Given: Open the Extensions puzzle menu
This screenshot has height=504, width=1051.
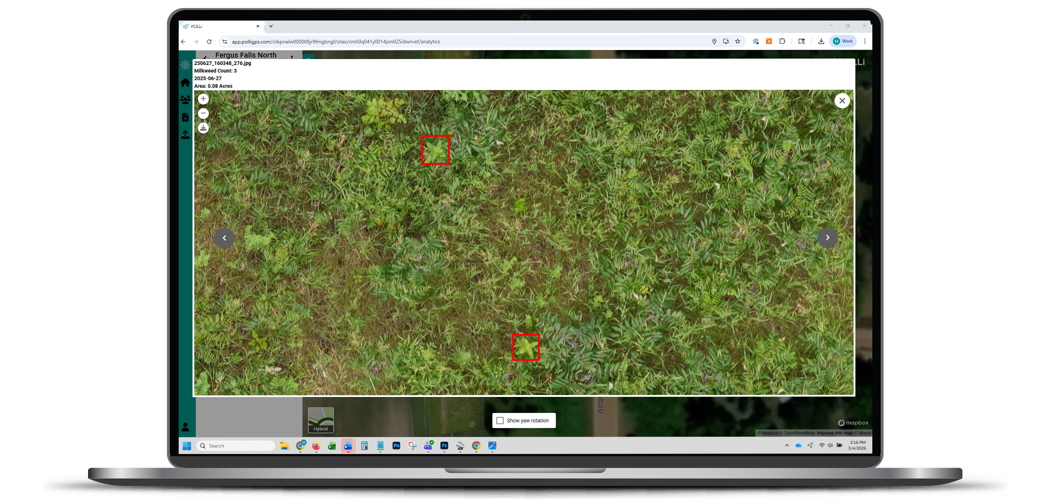Looking at the screenshot, I should click(782, 41).
